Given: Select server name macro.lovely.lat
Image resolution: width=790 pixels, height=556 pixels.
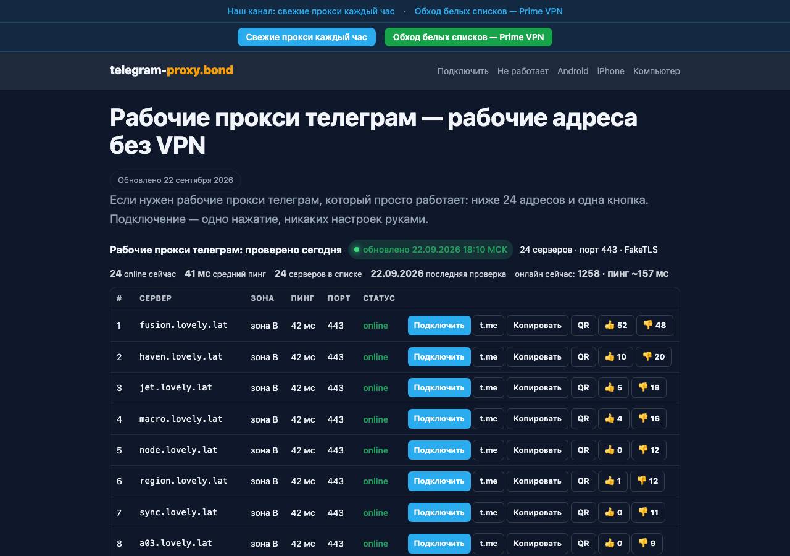Looking at the screenshot, I should tap(181, 419).
